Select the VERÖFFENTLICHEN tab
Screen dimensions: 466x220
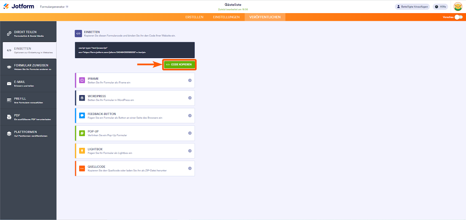tap(265, 17)
